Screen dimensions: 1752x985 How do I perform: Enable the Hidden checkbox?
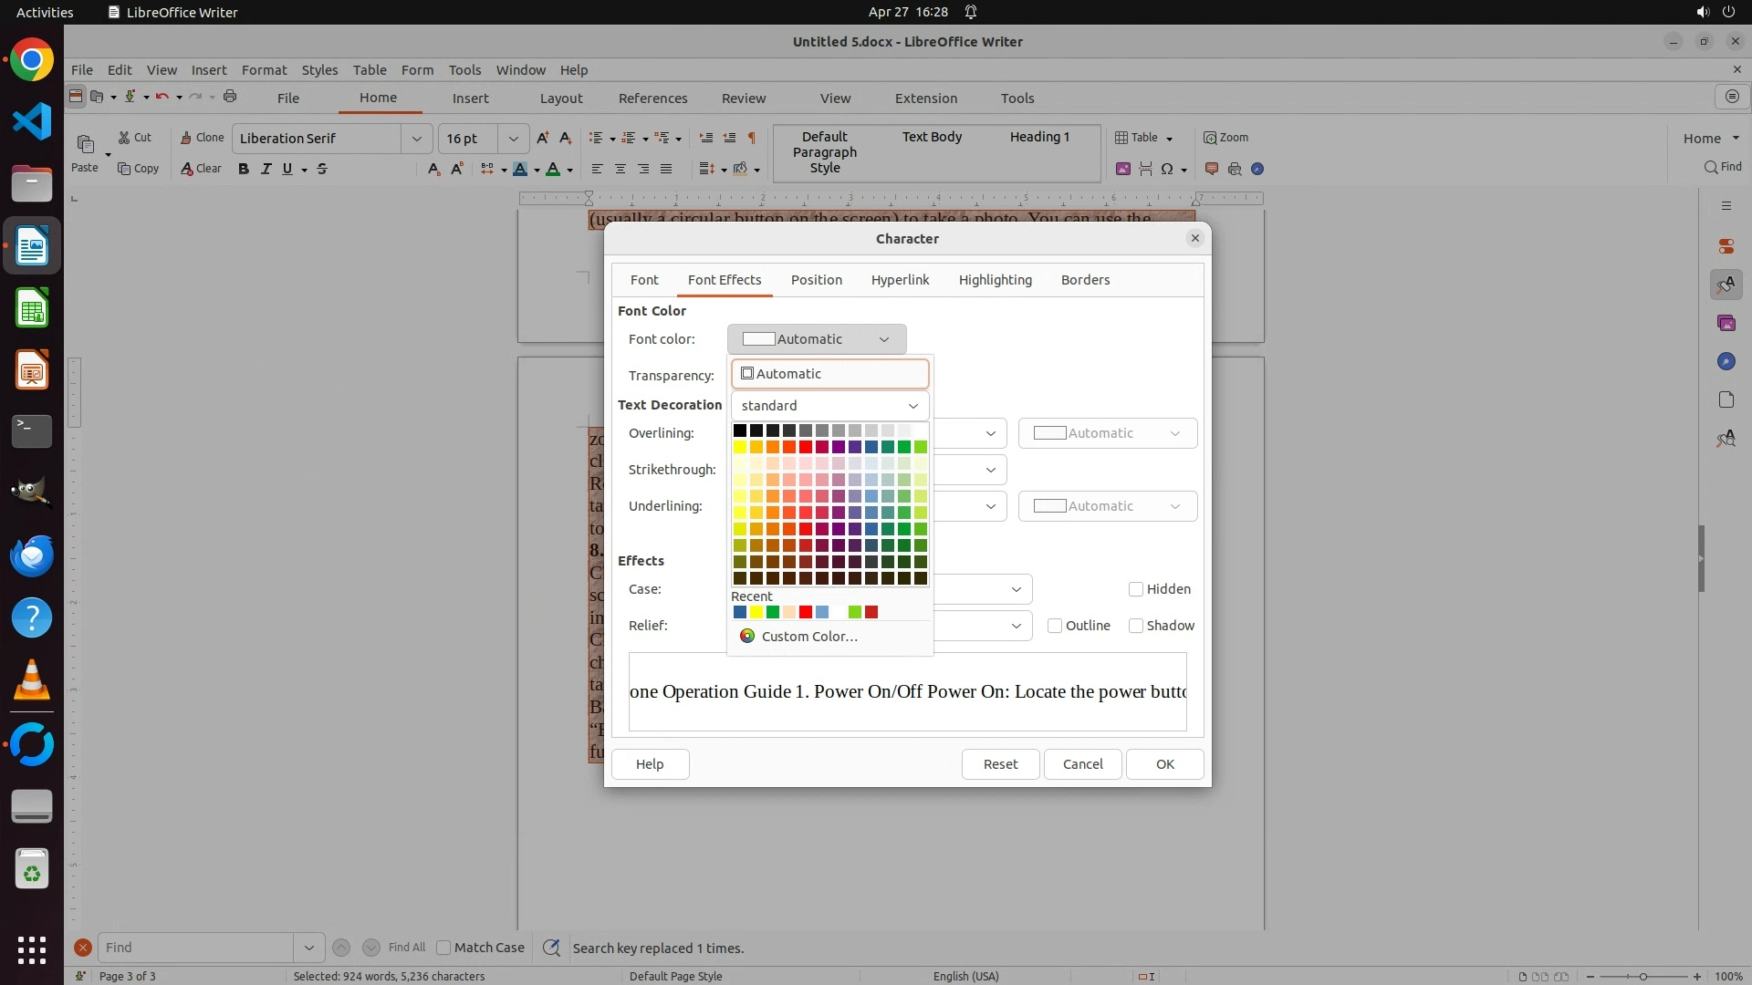(1136, 589)
